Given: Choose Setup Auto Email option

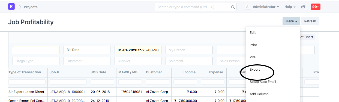Looking at the screenshot, I should click(263, 82).
